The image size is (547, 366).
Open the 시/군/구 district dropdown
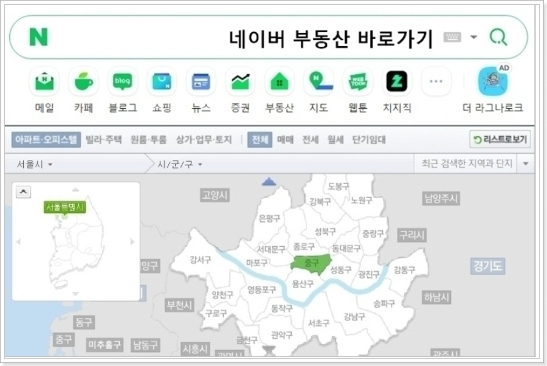[x=180, y=164]
